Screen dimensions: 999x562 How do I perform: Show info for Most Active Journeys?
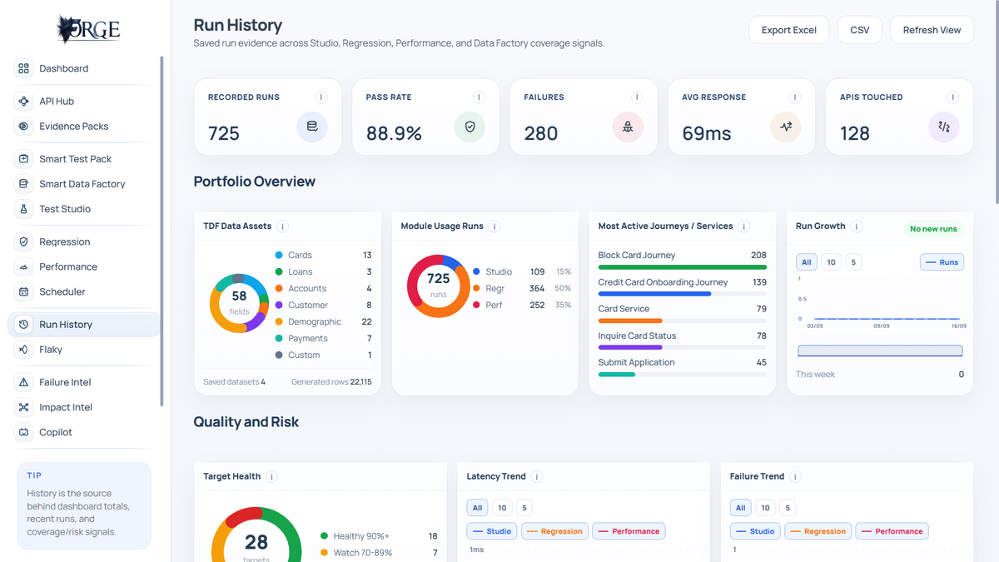[x=744, y=226]
